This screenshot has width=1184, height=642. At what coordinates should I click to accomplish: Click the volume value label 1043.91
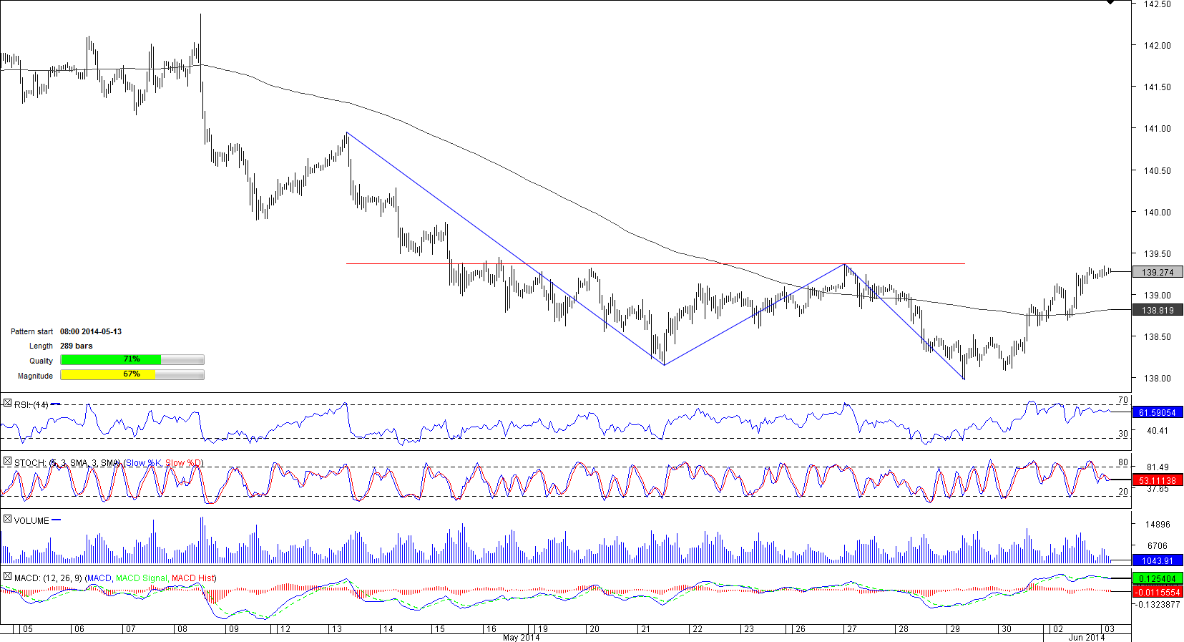click(1158, 560)
